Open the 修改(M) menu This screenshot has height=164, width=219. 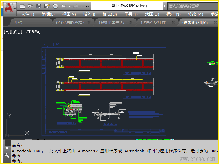click(x=195, y=14)
